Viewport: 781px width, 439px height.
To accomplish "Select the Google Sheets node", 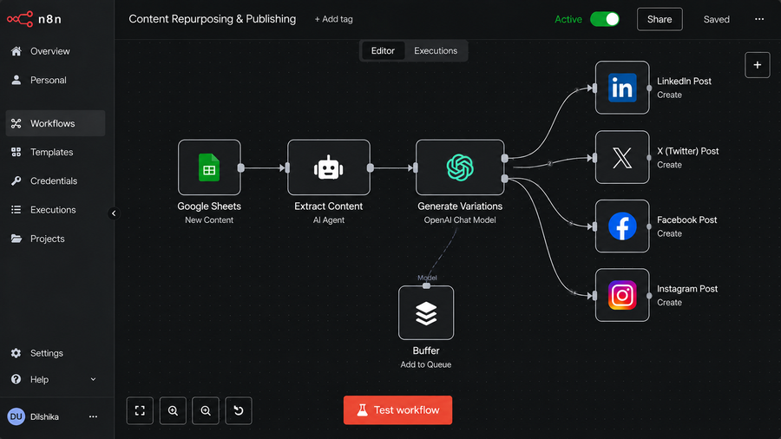I will pyautogui.click(x=209, y=167).
